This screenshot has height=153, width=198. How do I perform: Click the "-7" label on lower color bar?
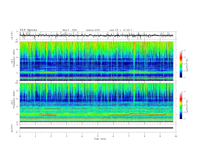(x=184, y=119)
